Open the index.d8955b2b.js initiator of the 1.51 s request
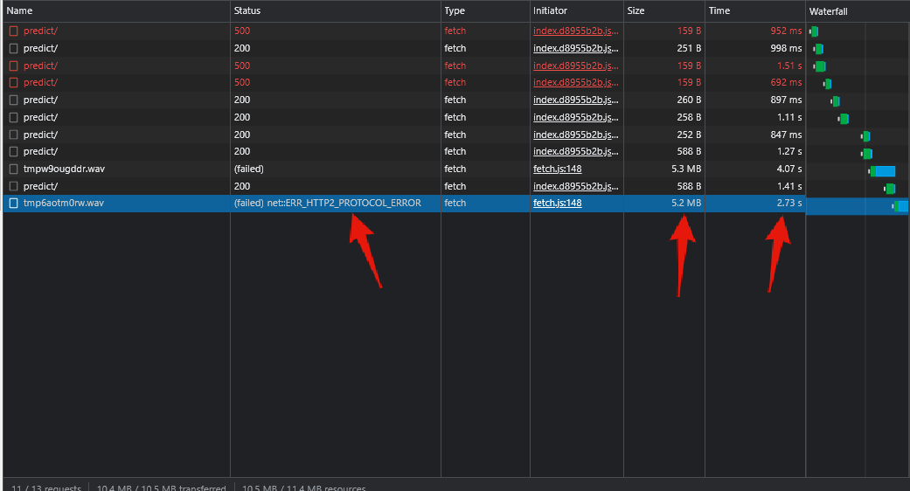The image size is (910, 491). (576, 66)
